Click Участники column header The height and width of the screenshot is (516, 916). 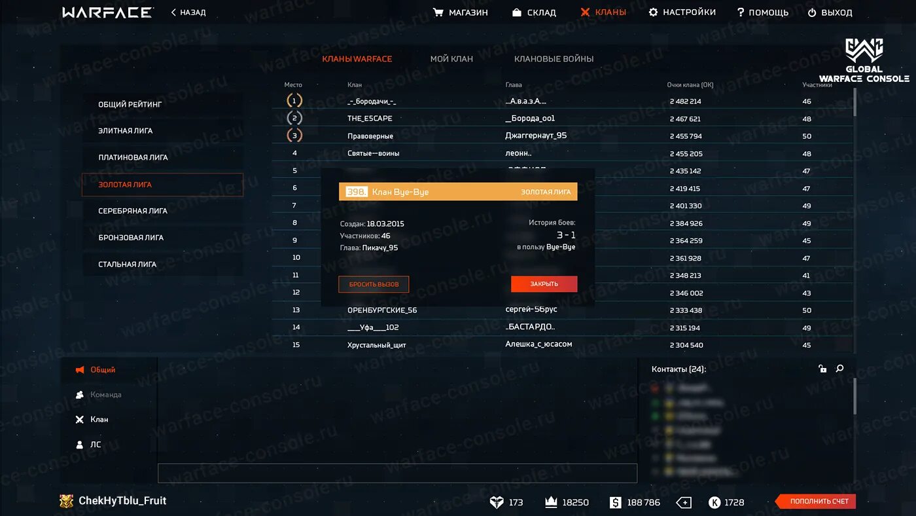coord(817,85)
